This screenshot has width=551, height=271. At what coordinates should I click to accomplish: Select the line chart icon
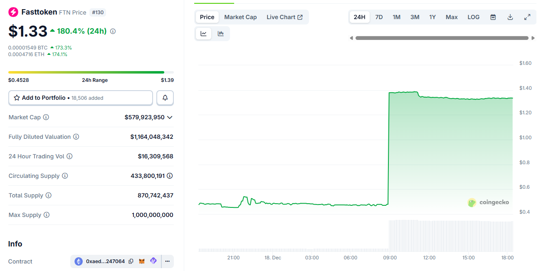pyautogui.click(x=203, y=34)
